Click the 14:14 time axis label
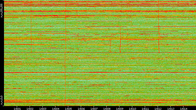196x110 pixels. [183, 109]
